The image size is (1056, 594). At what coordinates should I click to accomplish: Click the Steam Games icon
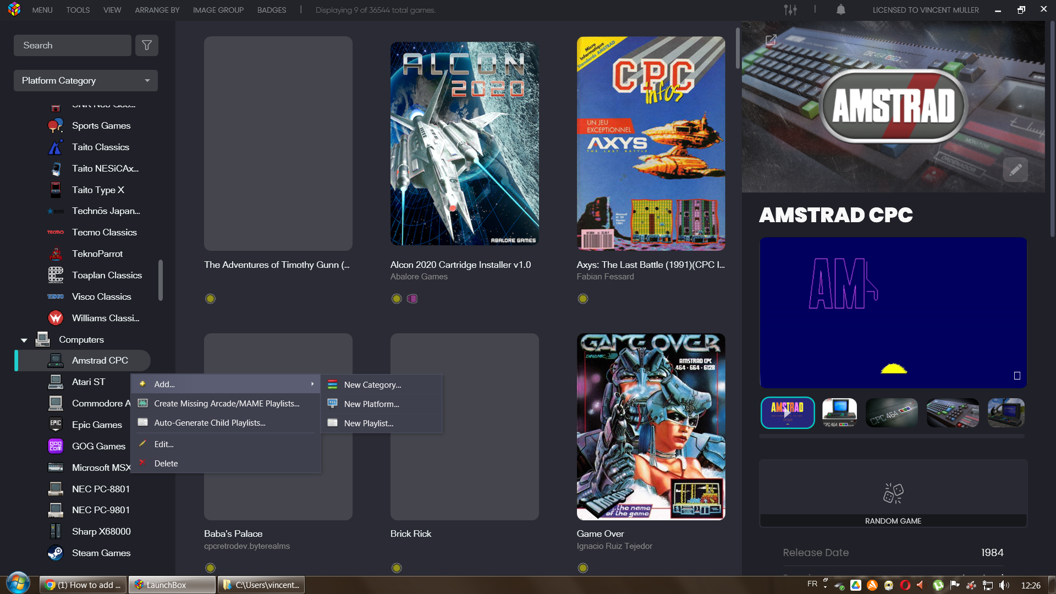56,553
